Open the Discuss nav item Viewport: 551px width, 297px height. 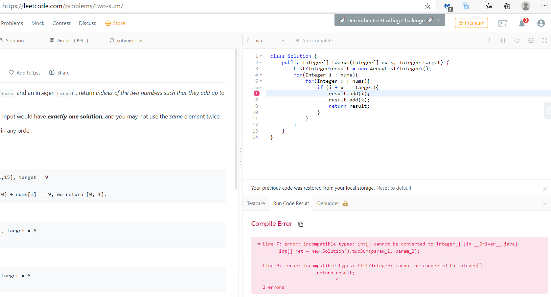(x=87, y=23)
